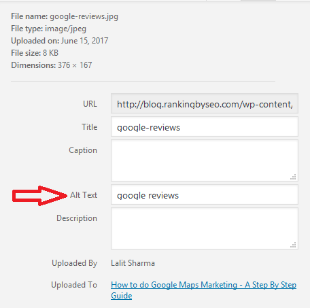
Task: Click the uploader name Lalit Sharma
Action: 133,263
